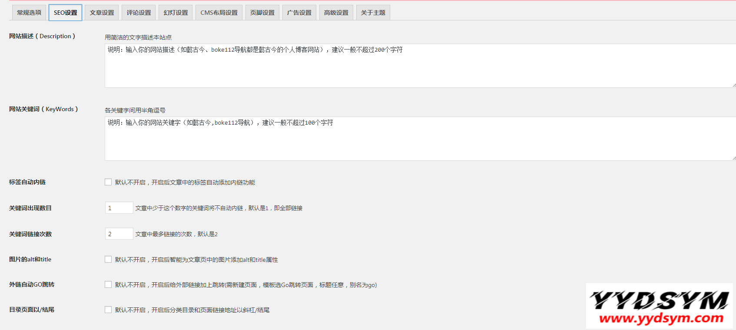Screen dimensions: 736x330
Task: Tick the 图片的alt和title checkbox
Action: pos(108,260)
